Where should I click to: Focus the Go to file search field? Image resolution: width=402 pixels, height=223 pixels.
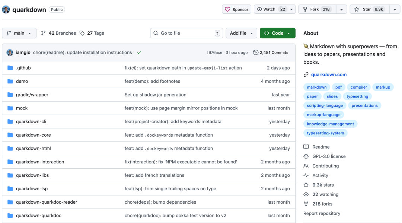(x=186, y=33)
